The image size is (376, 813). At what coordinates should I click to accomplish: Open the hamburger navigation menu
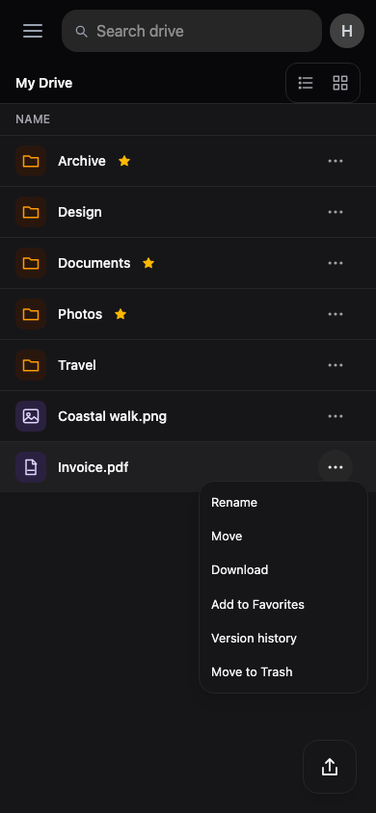click(x=33, y=31)
